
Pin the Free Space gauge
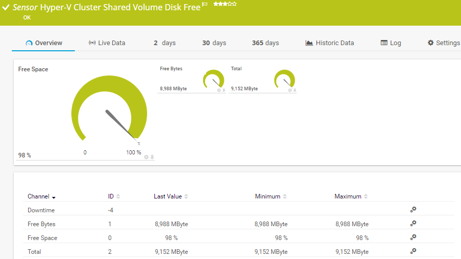(152, 157)
